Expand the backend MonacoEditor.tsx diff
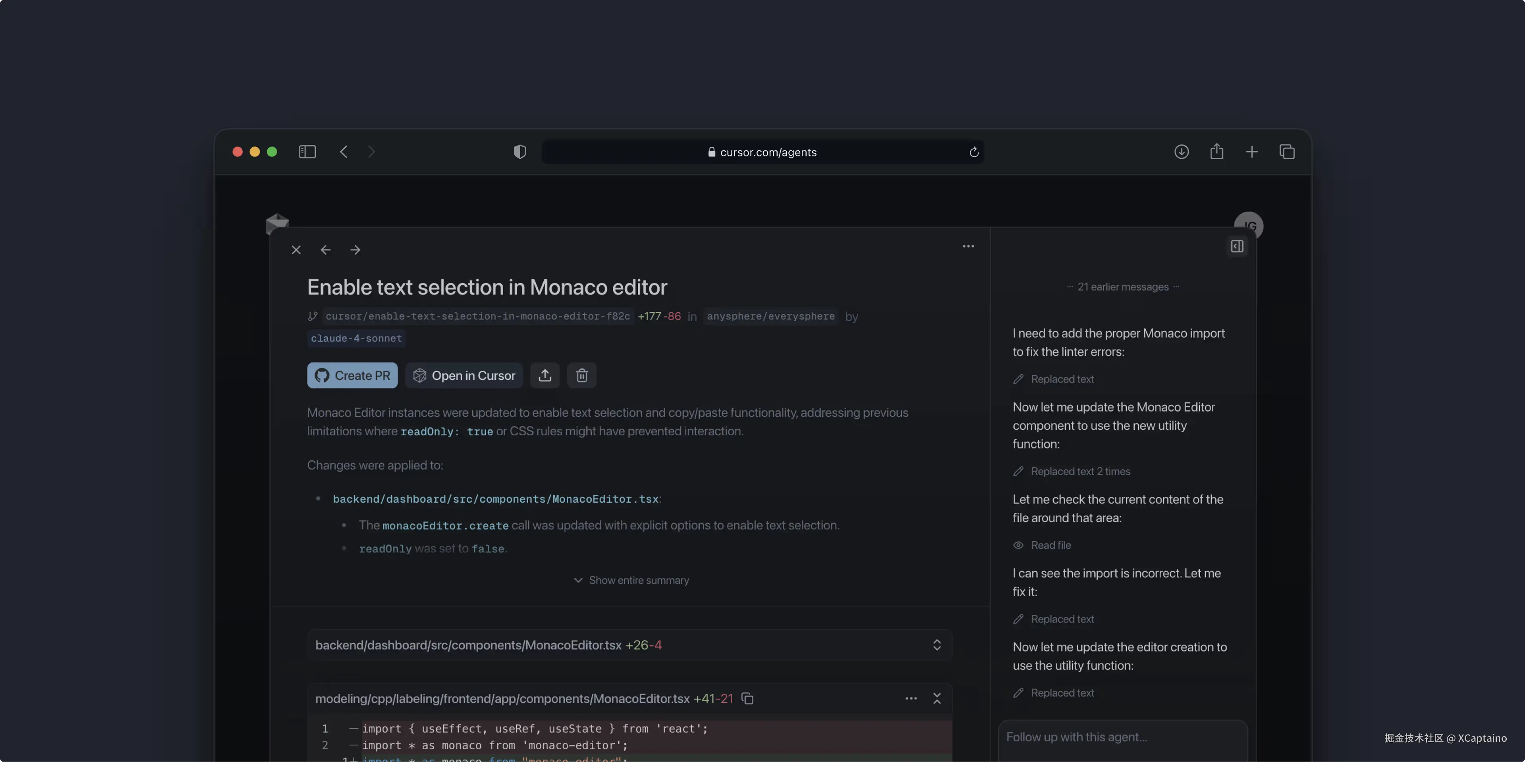Image resolution: width=1525 pixels, height=762 pixels. click(936, 645)
